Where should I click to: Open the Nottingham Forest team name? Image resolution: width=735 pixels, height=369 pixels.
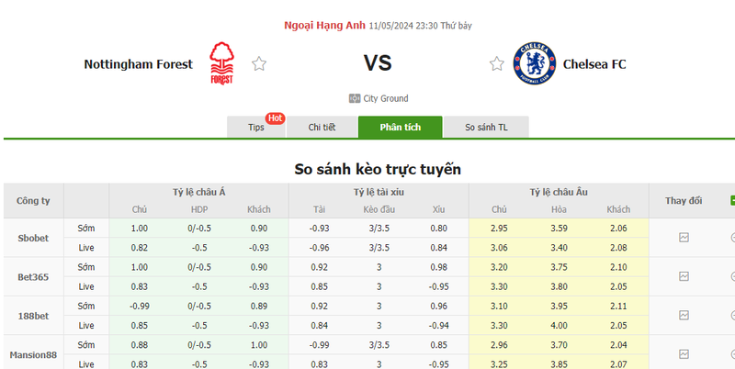[x=139, y=64]
